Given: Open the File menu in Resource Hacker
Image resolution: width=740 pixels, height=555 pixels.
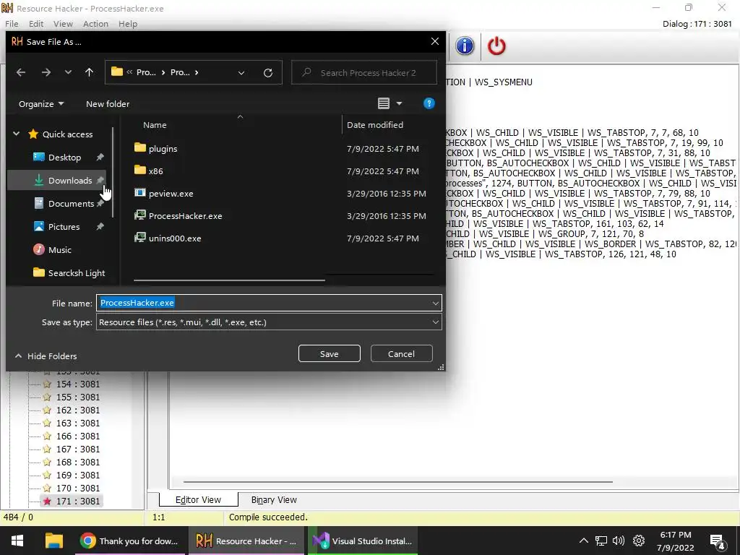Looking at the screenshot, I should point(12,24).
